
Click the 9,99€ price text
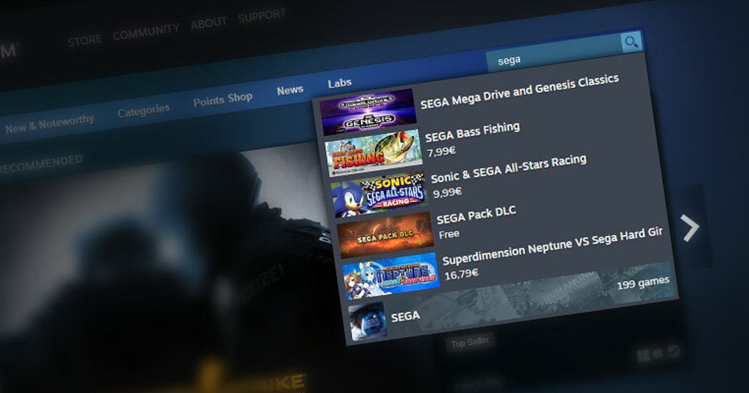[x=447, y=192]
